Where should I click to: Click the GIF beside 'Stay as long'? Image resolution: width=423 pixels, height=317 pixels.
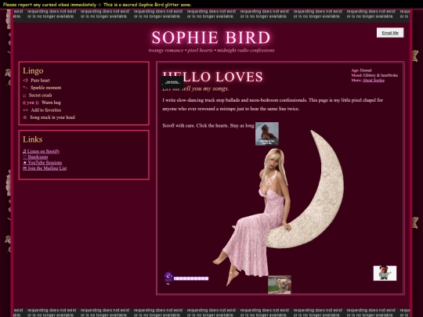coord(267,134)
